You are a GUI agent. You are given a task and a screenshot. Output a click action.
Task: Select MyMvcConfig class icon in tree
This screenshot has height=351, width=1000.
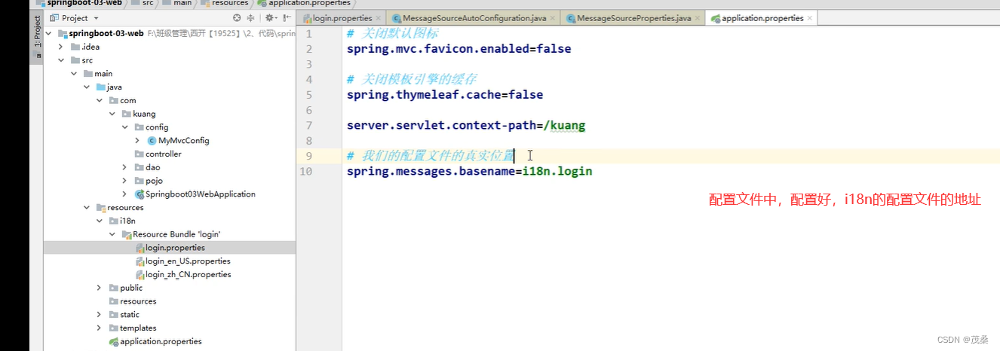pyautogui.click(x=152, y=140)
